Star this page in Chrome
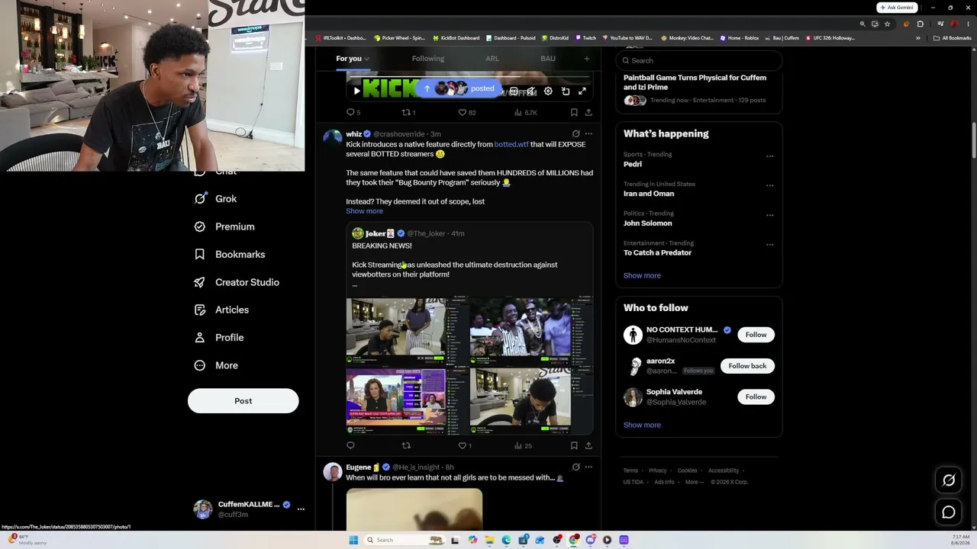 (887, 24)
